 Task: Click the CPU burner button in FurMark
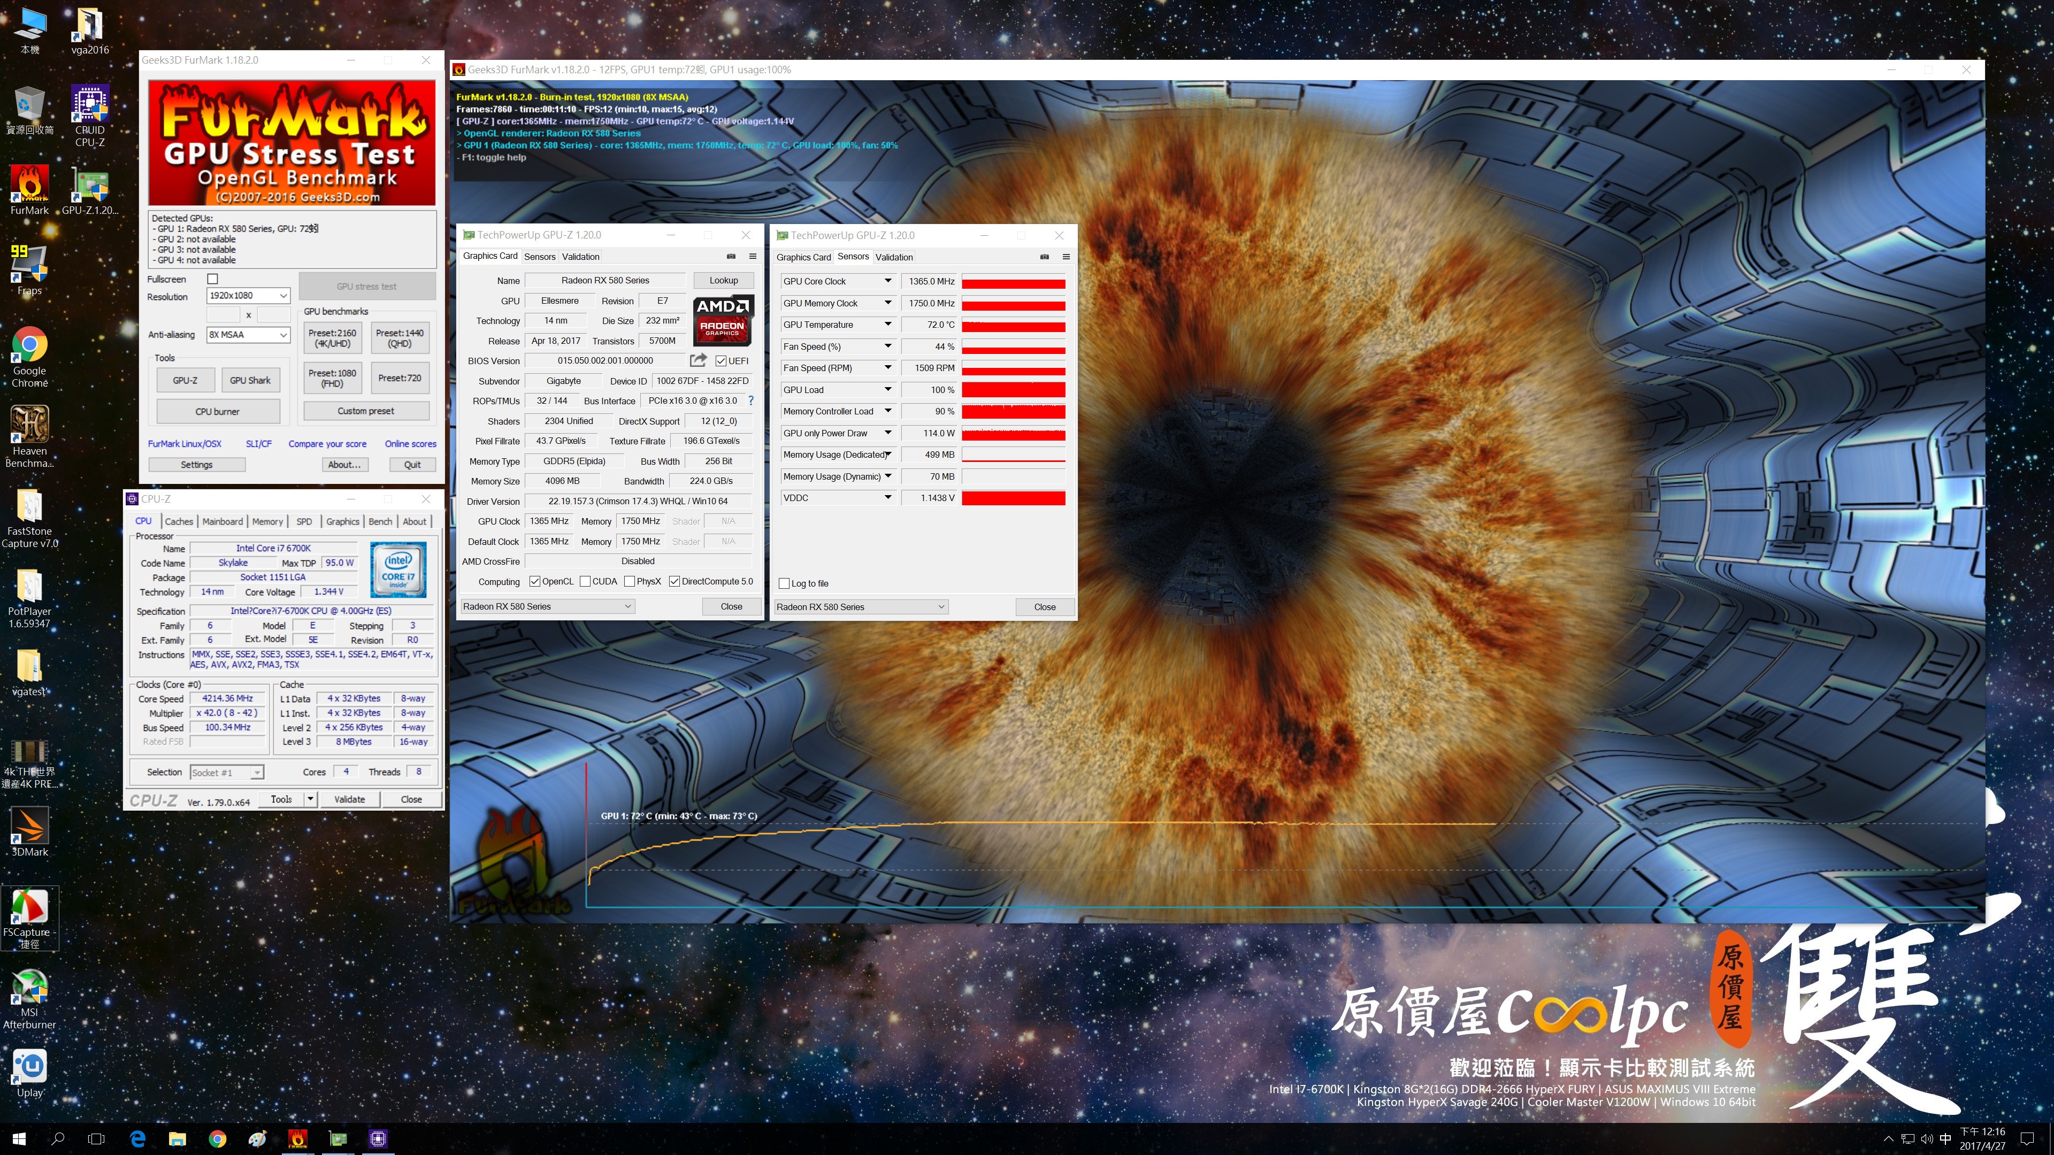218,411
